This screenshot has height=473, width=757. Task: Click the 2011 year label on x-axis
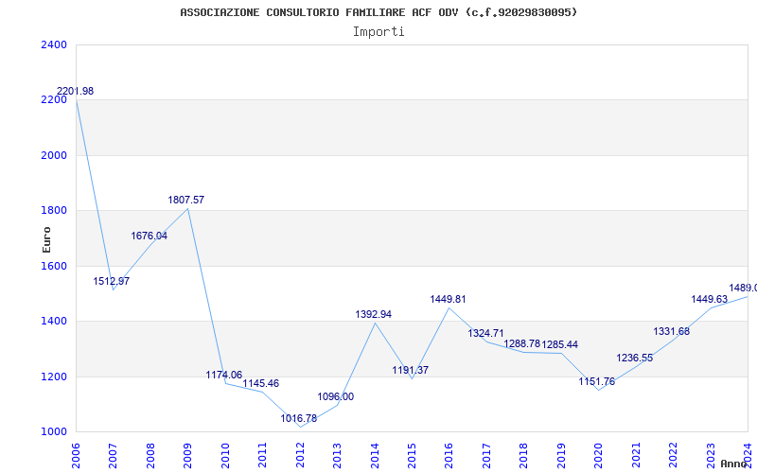tap(263, 456)
